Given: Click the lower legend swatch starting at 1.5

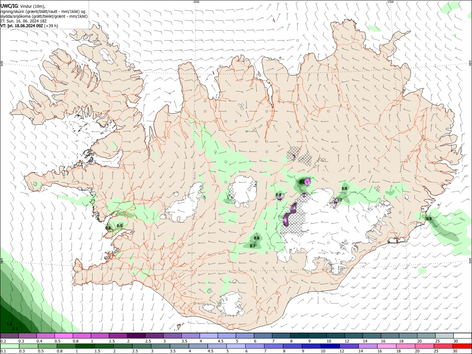Looking at the screenshot, I should click(x=104, y=346).
